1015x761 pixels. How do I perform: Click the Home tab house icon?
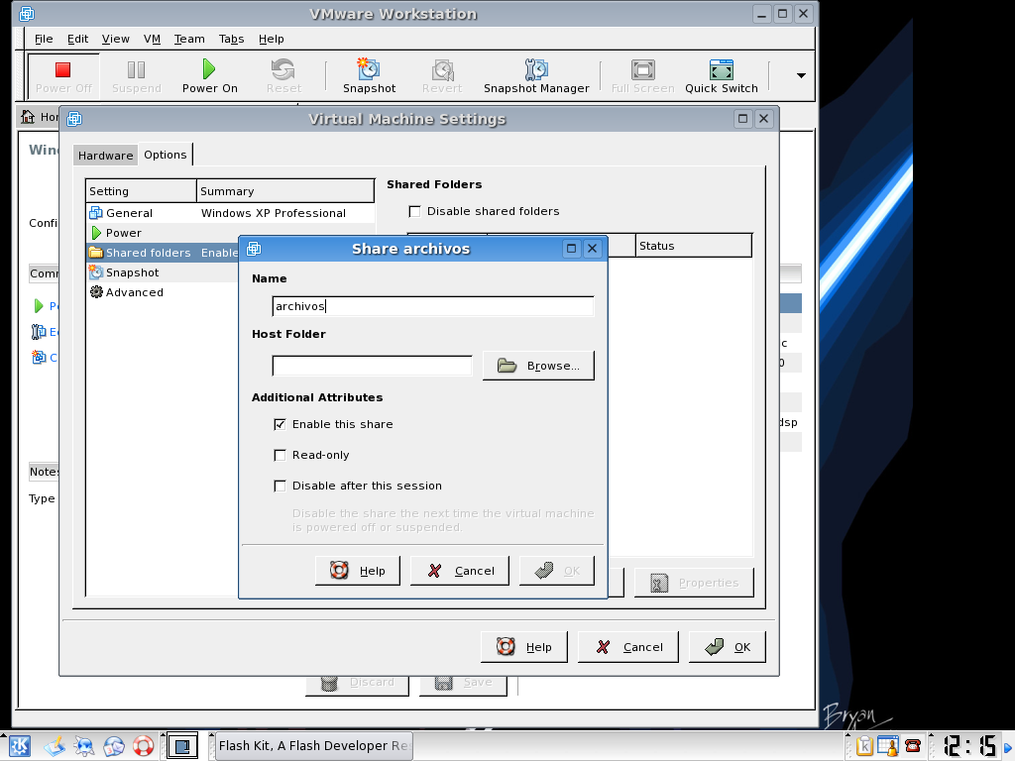27,117
